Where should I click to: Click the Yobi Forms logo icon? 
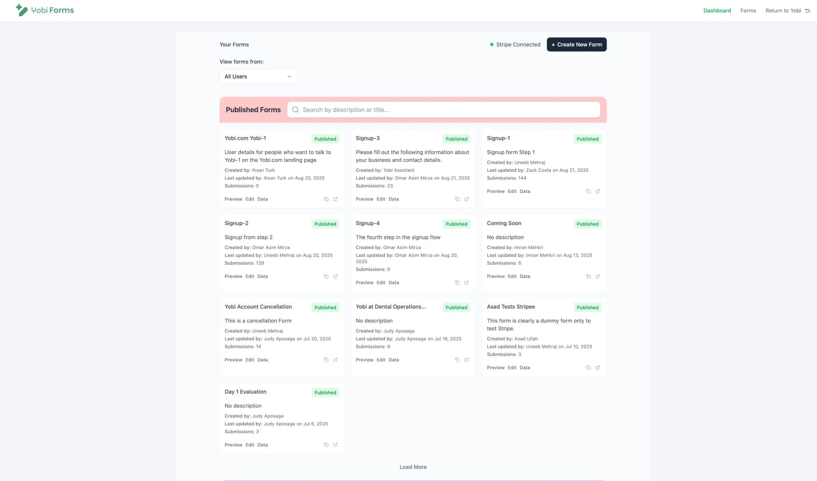[x=21, y=10]
